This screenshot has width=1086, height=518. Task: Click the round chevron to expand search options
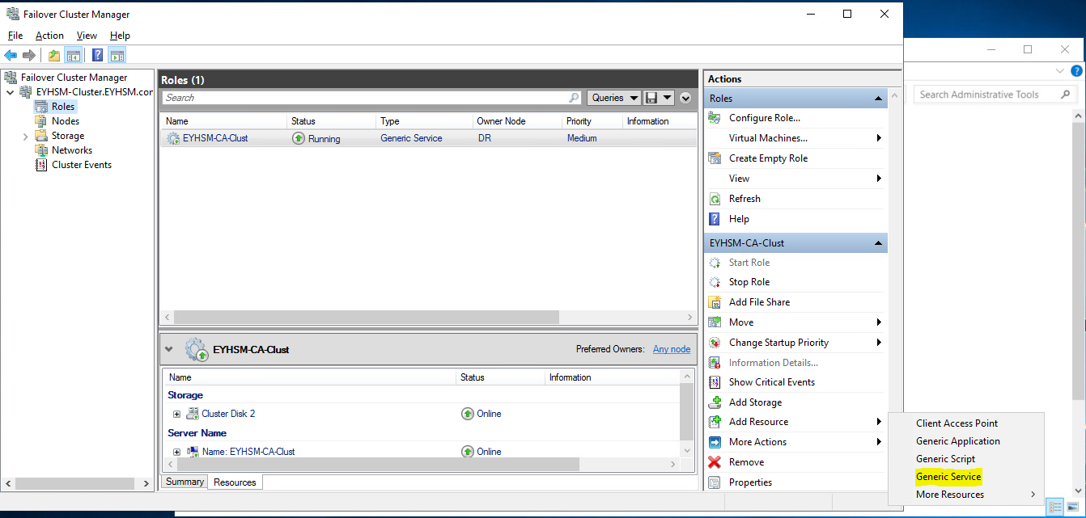coord(685,98)
